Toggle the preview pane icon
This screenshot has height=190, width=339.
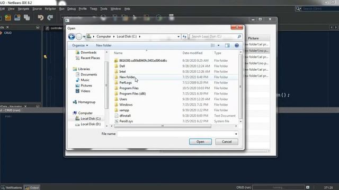point(227,45)
